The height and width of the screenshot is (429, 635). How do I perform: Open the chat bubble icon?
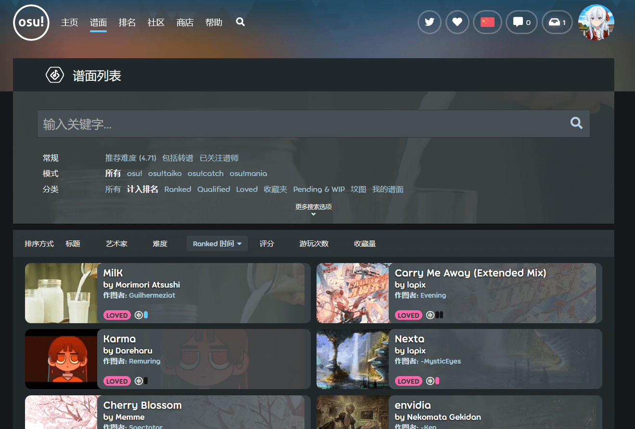point(522,22)
